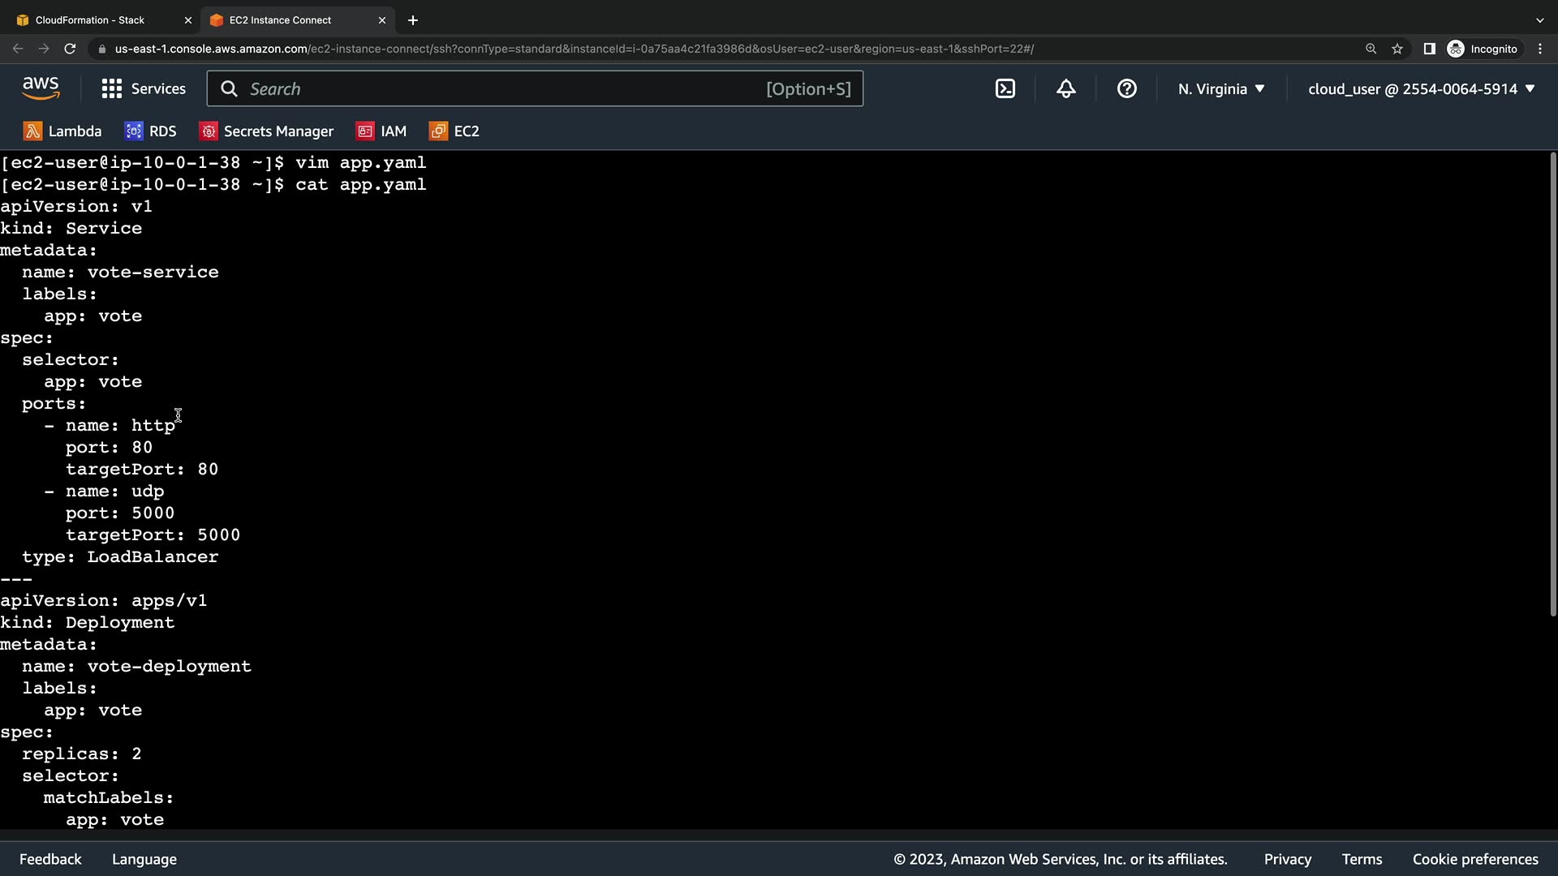
Task: Open the Services grid menu
Action: (x=144, y=89)
